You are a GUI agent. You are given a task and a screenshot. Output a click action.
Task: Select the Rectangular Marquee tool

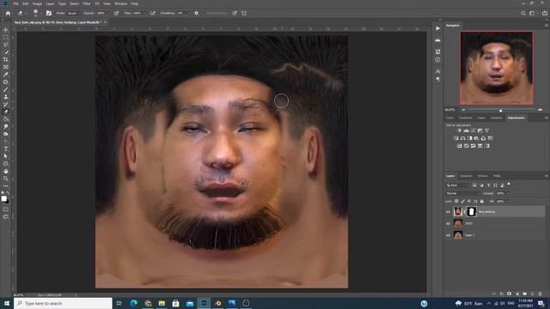pyautogui.click(x=6, y=38)
